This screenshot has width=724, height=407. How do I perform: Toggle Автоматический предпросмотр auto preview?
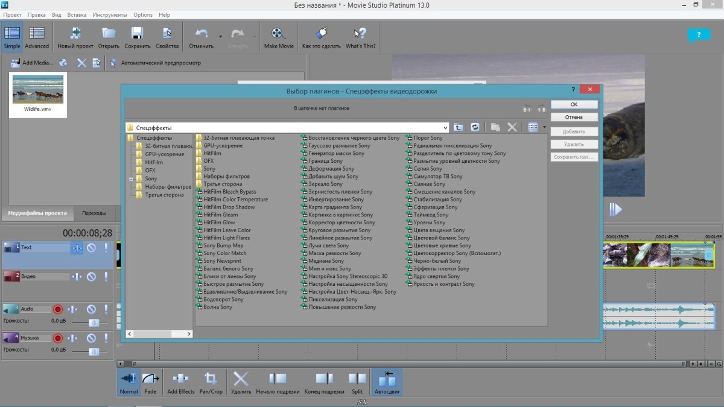coord(155,63)
